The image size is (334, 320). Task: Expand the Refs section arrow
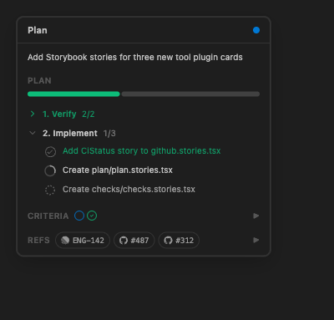click(x=256, y=240)
